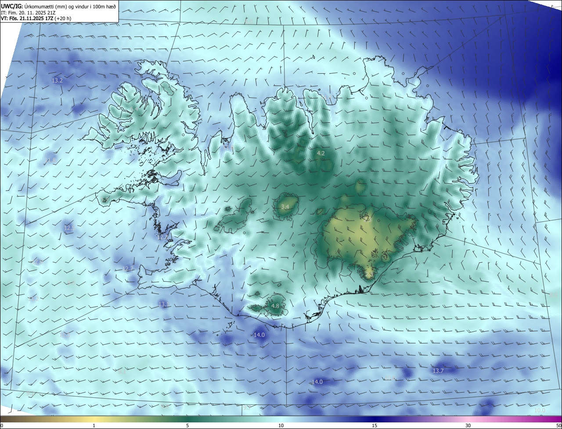Screen dimensions: 562x429
Task: Click the 14.0 label just off the south coast
Action: 259,335
